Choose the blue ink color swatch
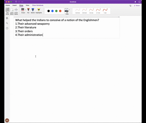The image size is (146, 123). pos(52,11)
